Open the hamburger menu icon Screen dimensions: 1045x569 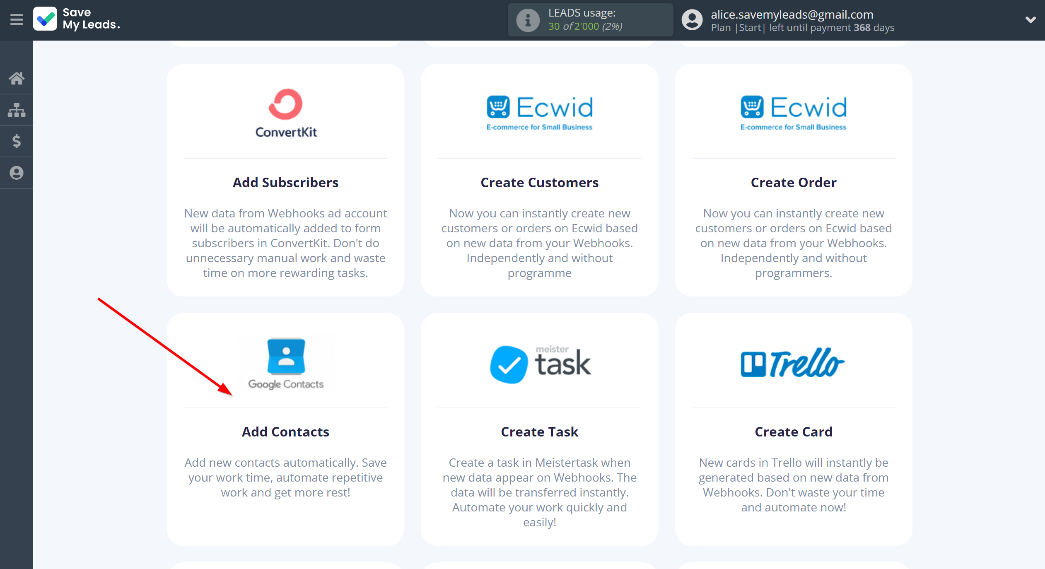tap(17, 19)
